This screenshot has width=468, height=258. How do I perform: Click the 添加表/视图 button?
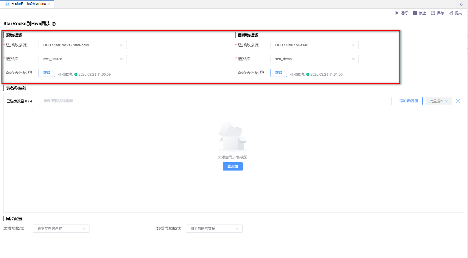(409, 101)
